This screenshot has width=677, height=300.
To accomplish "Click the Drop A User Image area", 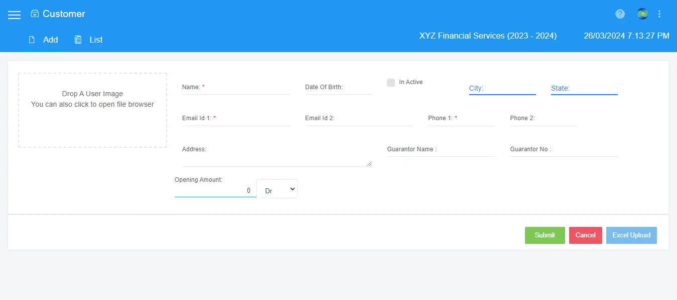I will (x=92, y=110).
